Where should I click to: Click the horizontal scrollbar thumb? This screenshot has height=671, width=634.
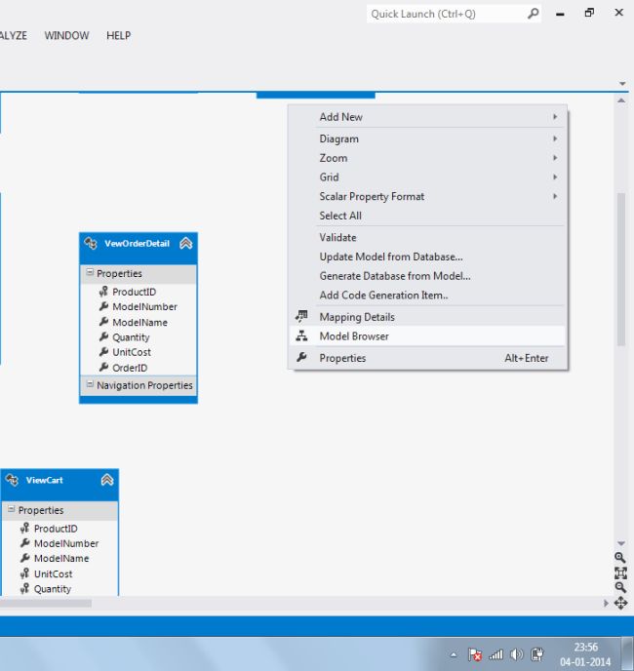[x=46, y=603]
